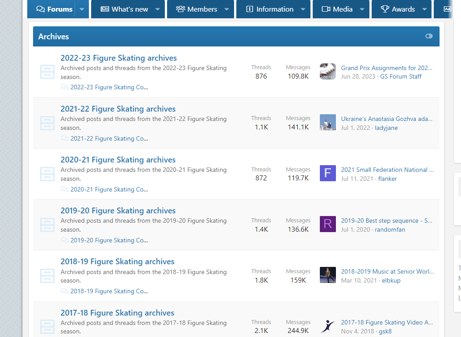Click ladyjane's avatar image
Screen dimensions: 461x337
[327, 122]
